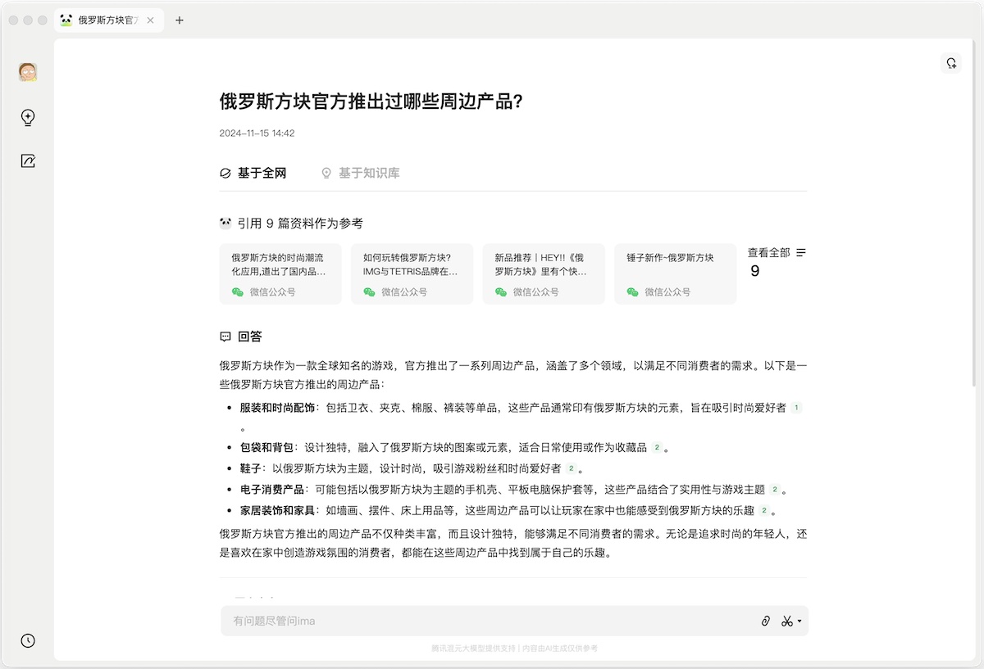Open reference card 锤子新作~俄罗斯方块
Screen dimensions: 984x669
click(675, 273)
